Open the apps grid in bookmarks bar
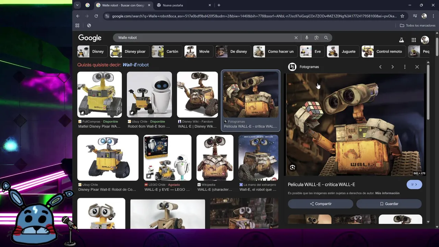The width and height of the screenshot is (439, 247). 77,25
